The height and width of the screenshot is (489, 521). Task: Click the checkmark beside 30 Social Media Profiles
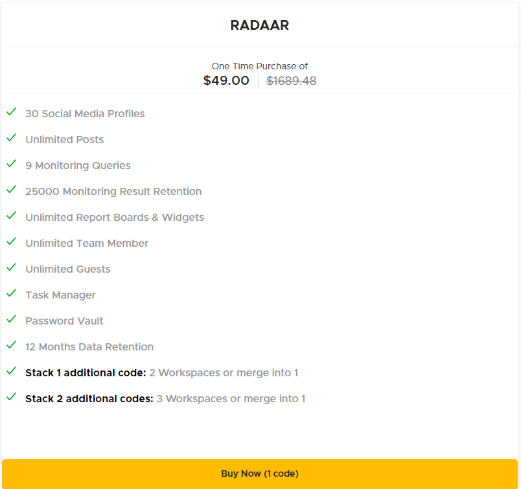point(11,111)
